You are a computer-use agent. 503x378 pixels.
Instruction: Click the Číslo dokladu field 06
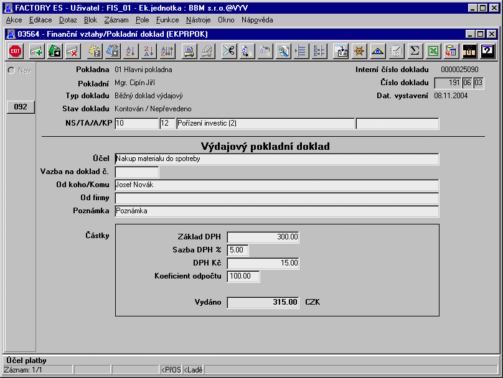pyautogui.click(x=467, y=83)
